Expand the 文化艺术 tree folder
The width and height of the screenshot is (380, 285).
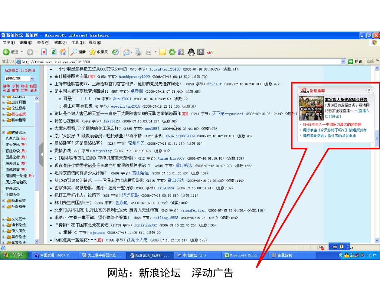click(x=4, y=219)
